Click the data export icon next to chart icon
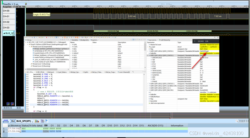This screenshot has height=138, width=250. click(x=42, y=121)
